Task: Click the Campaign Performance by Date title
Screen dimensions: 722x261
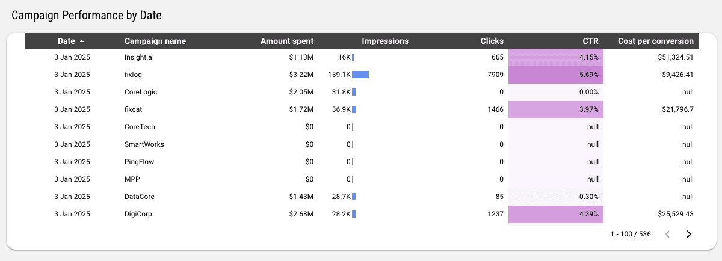Action: tap(87, 15)
